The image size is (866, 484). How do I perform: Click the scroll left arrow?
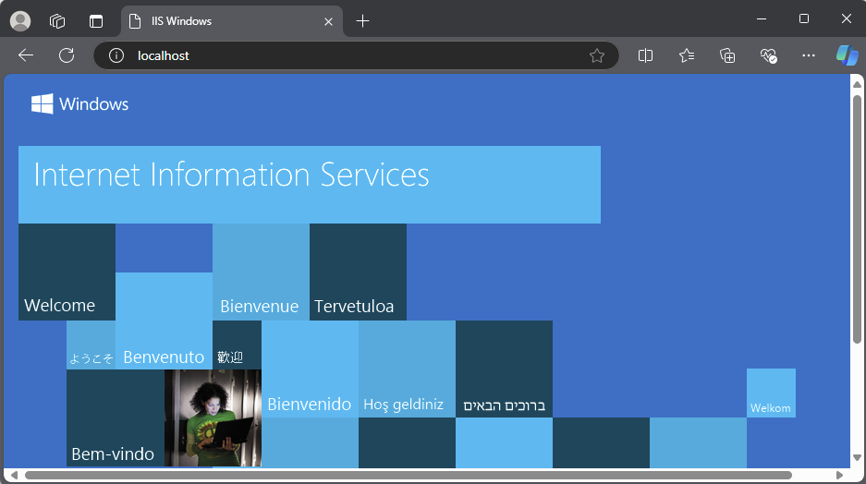15,475
